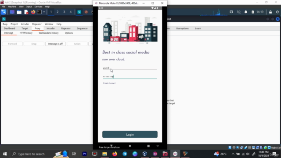The height and width of the screenshot is (158, 281).
Task: Show hidden system tray icons chevron
Action: pyautogui.click(x=233, y=154)
